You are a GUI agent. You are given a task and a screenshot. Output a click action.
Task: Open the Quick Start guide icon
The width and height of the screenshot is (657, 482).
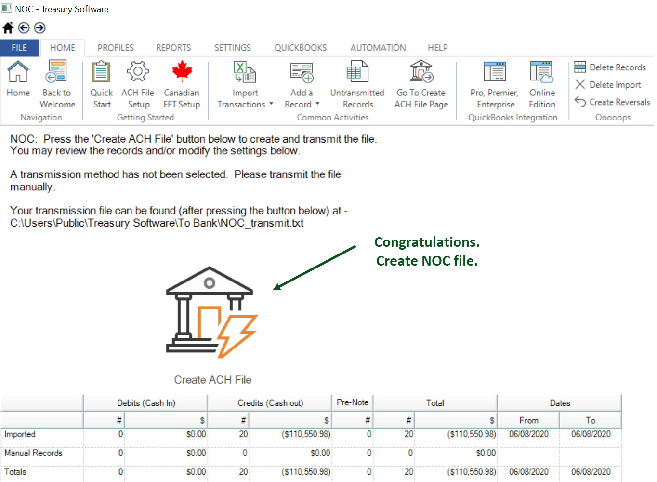[x=101, y=71]
